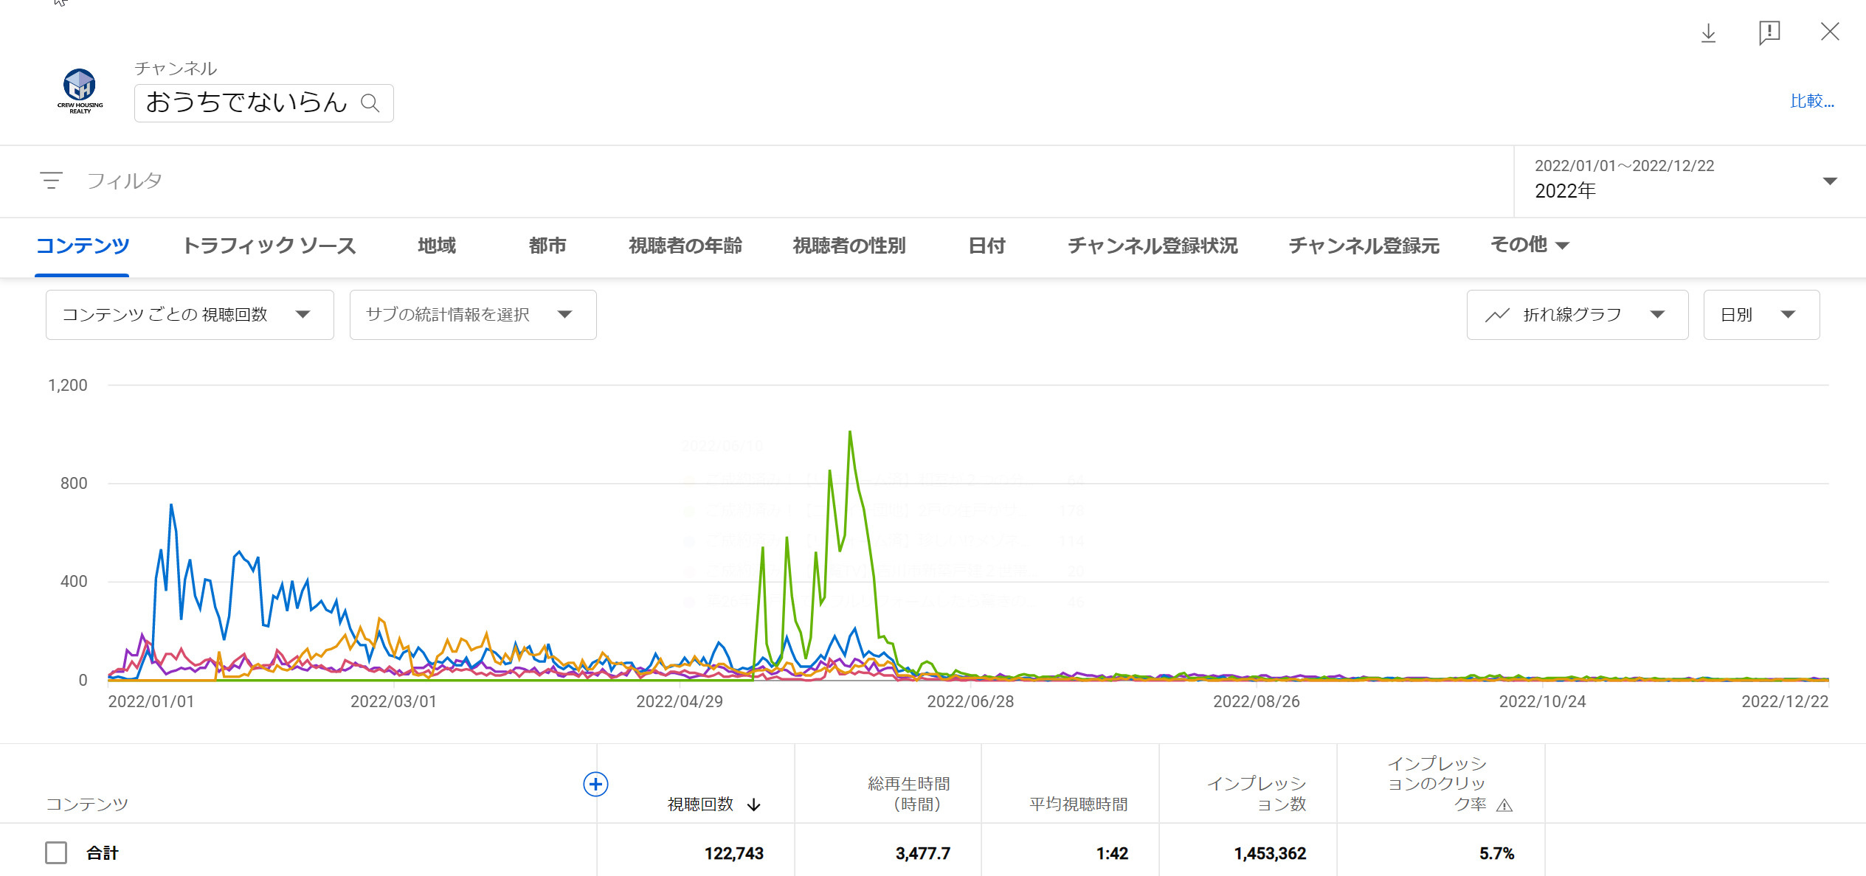Switch to the 日付 tab
The image size is (1866, 876).
pos(986,246)
